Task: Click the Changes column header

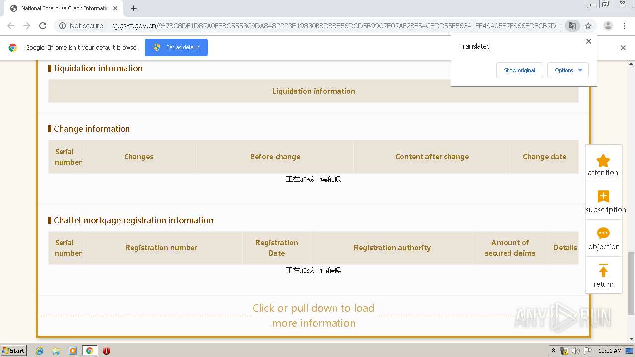Action: coord(139,157)
